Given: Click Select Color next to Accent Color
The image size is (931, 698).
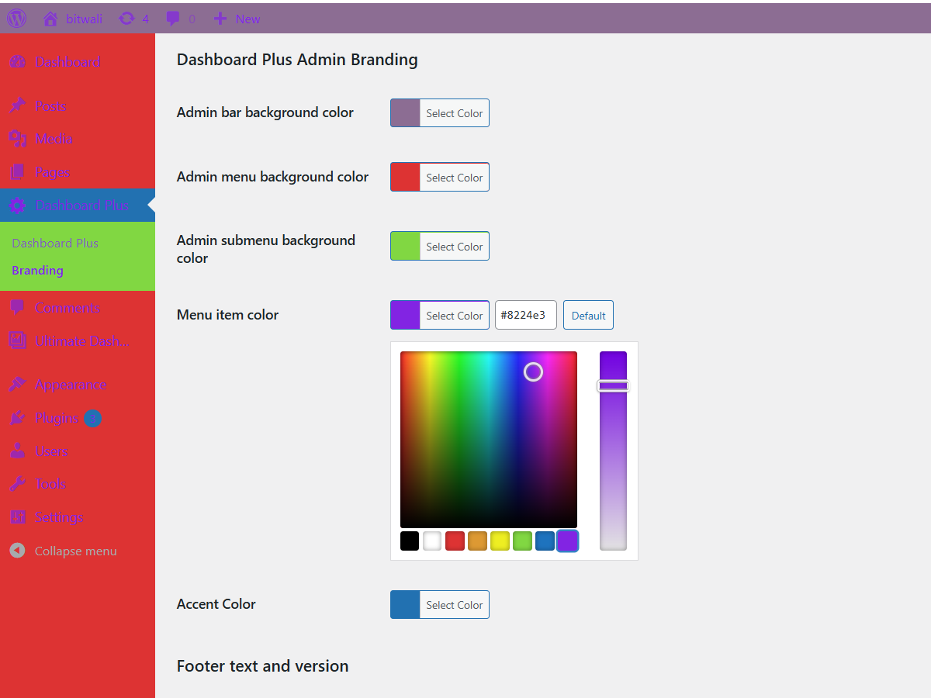Looking at the screenshot, I should tap(455, 604).
